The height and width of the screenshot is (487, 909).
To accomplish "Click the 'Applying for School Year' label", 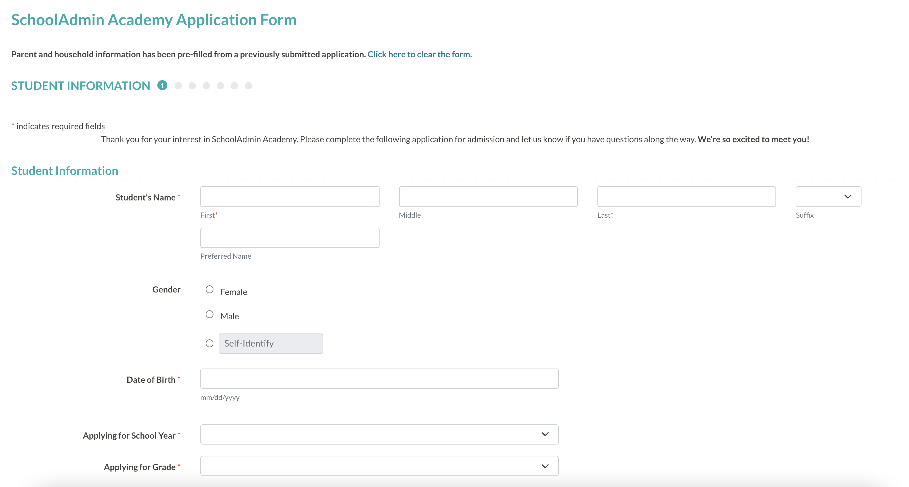I will (x=129, y=435).
